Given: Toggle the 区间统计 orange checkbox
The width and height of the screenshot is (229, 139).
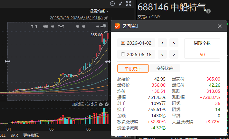Looking at the screenshot, I should pyautogui.click(x=117, y=26).
